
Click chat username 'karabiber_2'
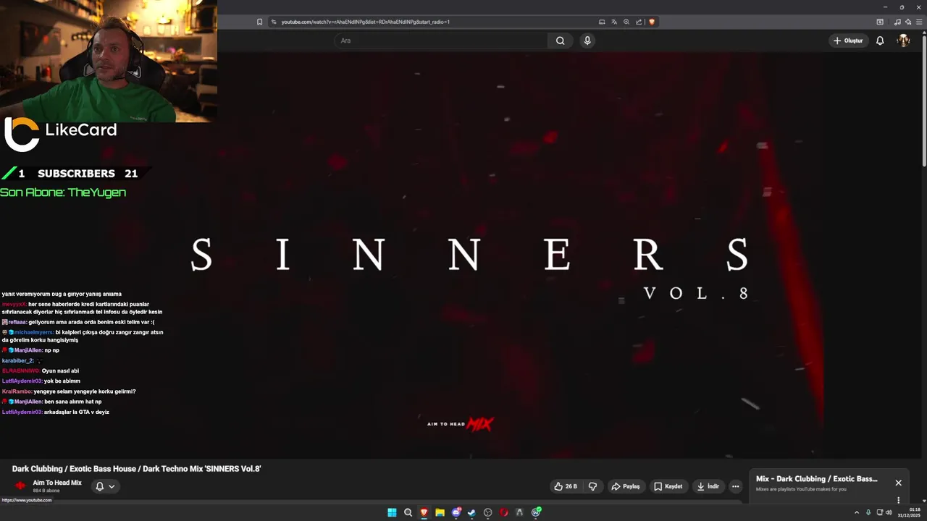[17, 360]
